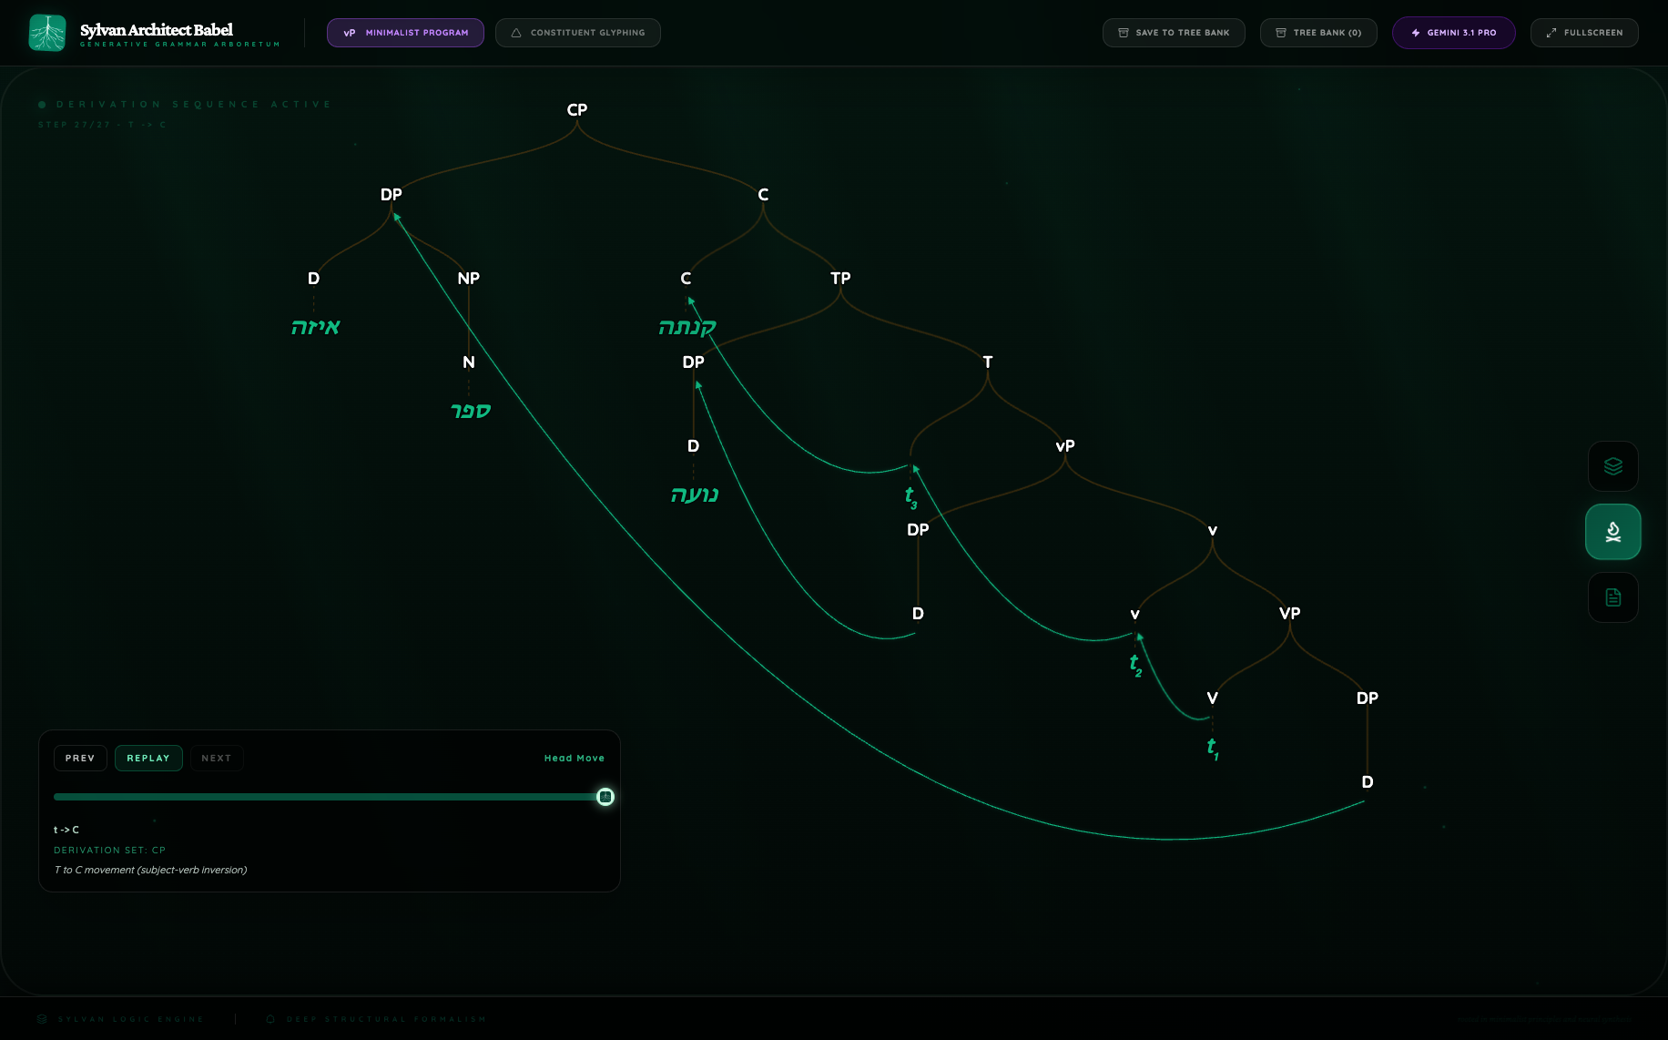Viewport: 1668px width, 1040px height.
Task: Click the Sylvan Architect Babel tree logo
Action: (x=47, y=33)
